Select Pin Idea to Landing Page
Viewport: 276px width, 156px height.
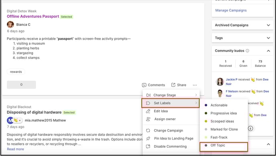171,138
